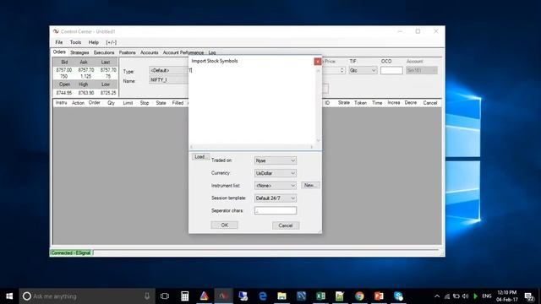The image size is (541, 304).
Task: Open Google Chrome from taskbar
Action: click(x=359, y=296)
